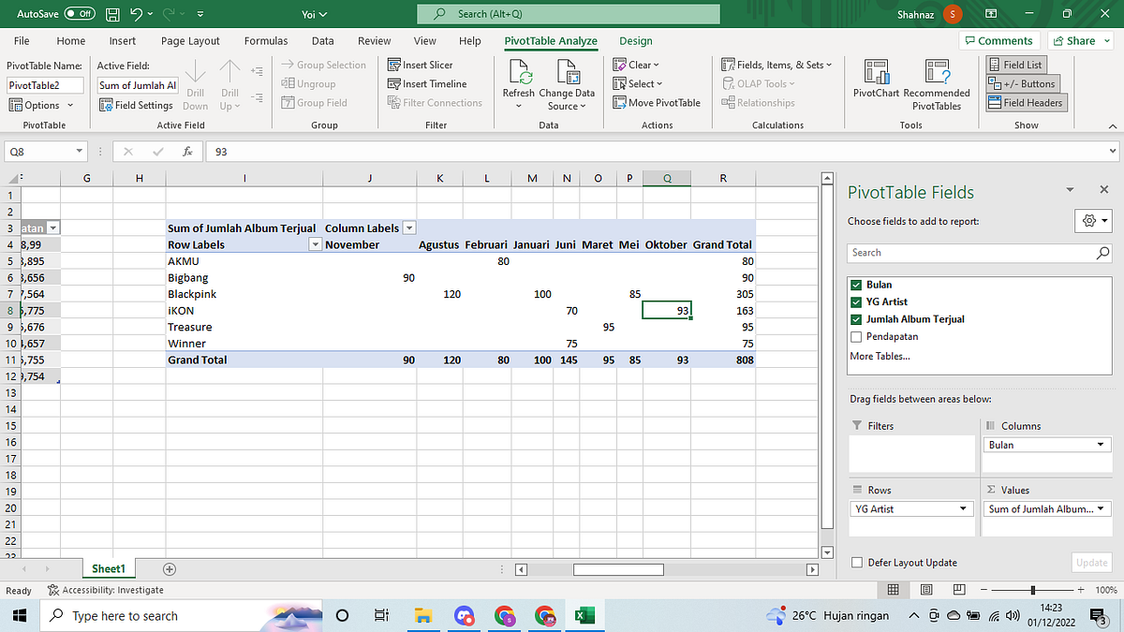Open the Column Labels dropdown in pivot table
The height and width of the screenshot is (632, 1124).
[409, 227]
